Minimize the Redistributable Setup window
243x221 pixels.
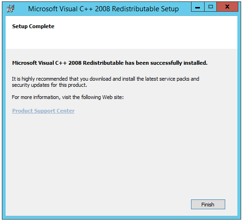click(x=198, y=7)
